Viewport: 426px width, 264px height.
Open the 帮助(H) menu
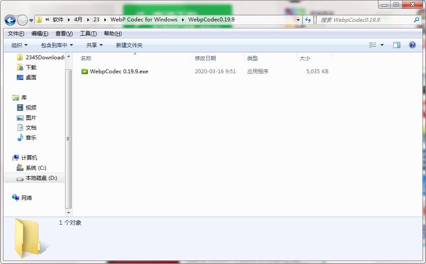pos(113,33)
